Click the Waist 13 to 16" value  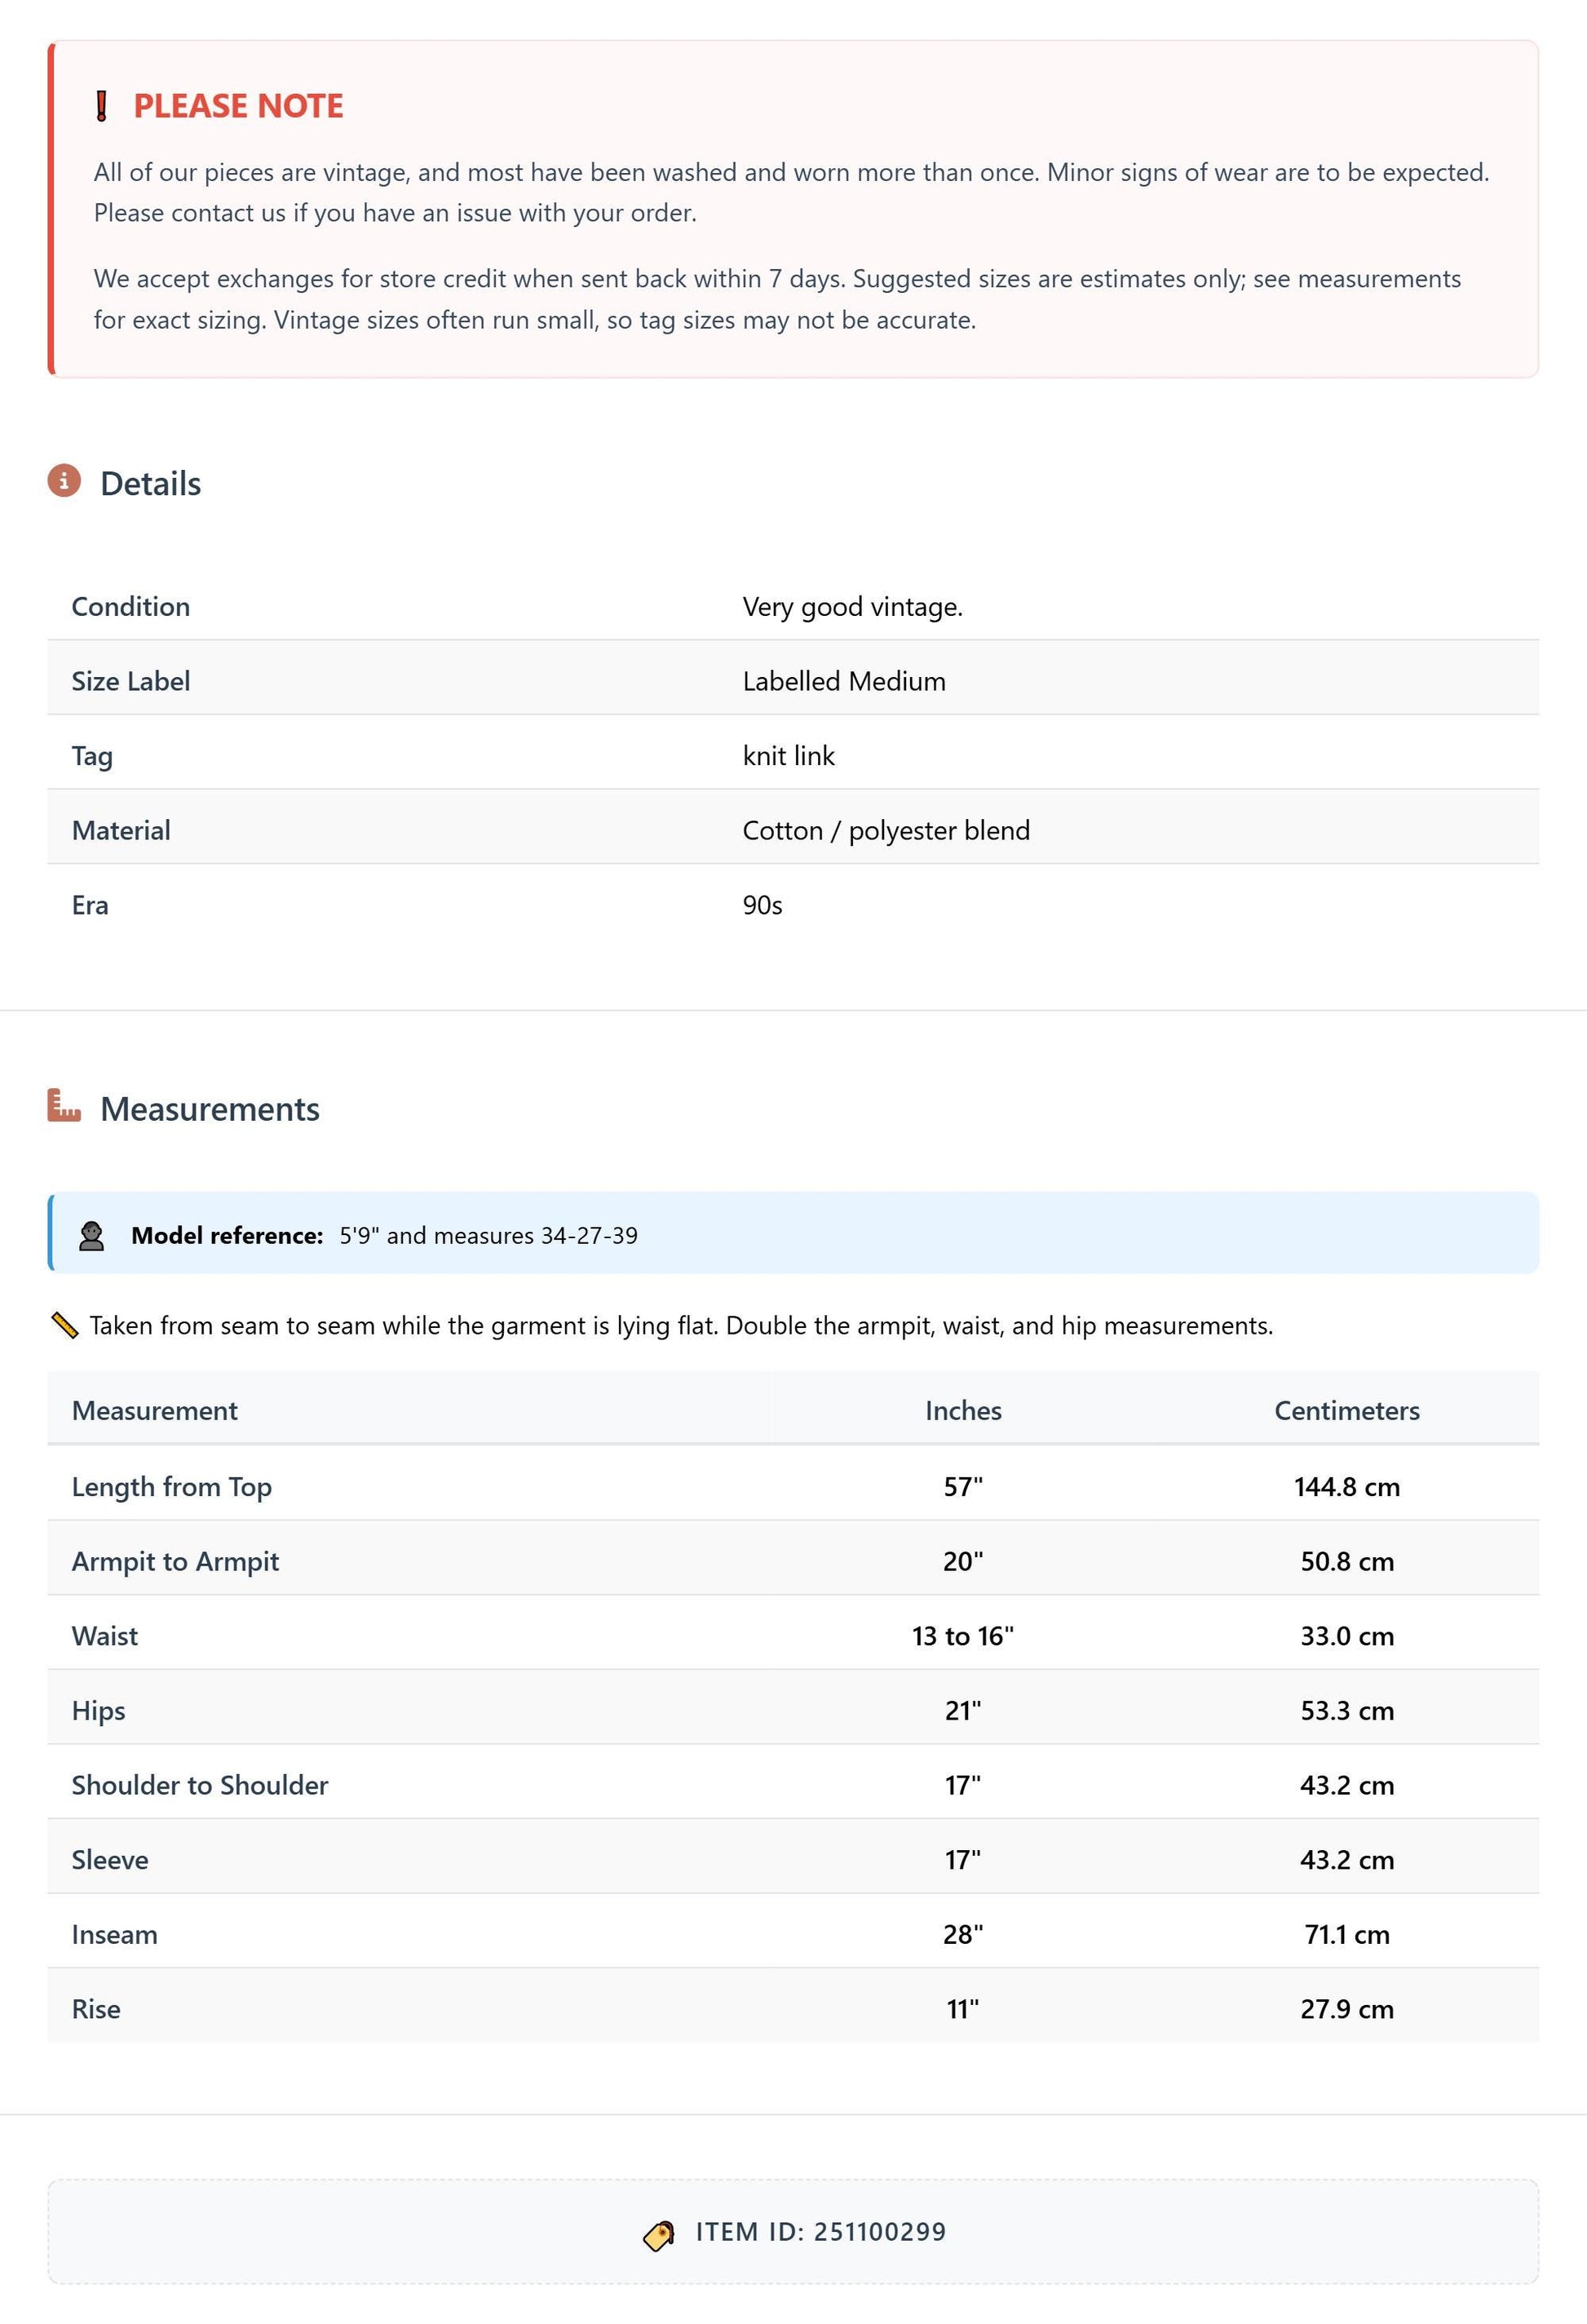(962, 1636)
